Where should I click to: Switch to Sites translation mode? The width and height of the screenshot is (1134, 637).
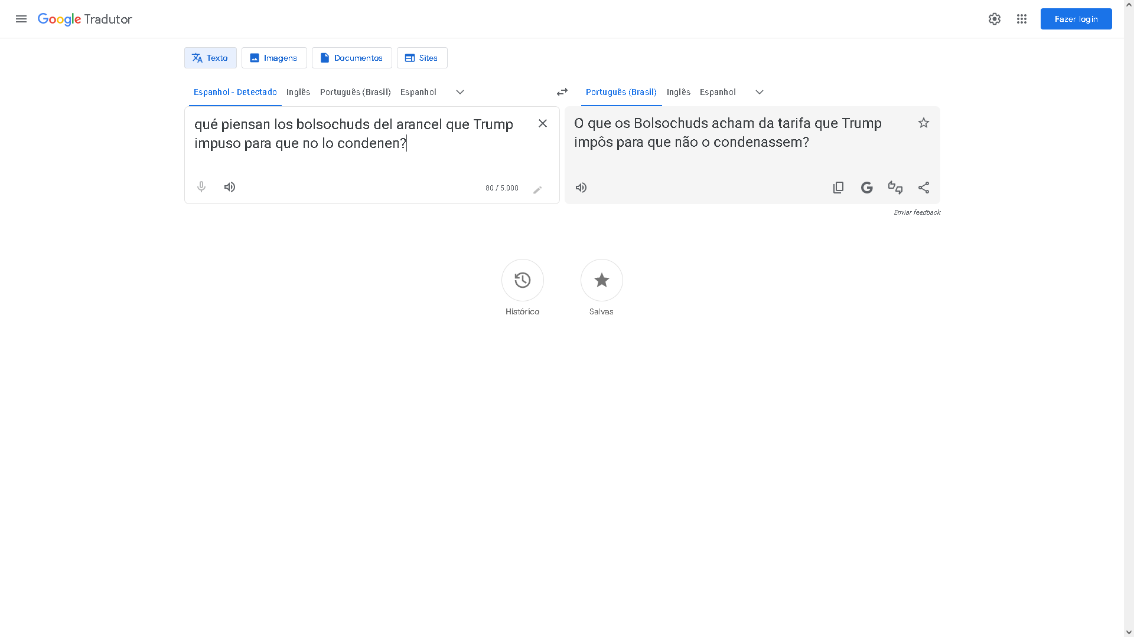click(x=422, y=58)
